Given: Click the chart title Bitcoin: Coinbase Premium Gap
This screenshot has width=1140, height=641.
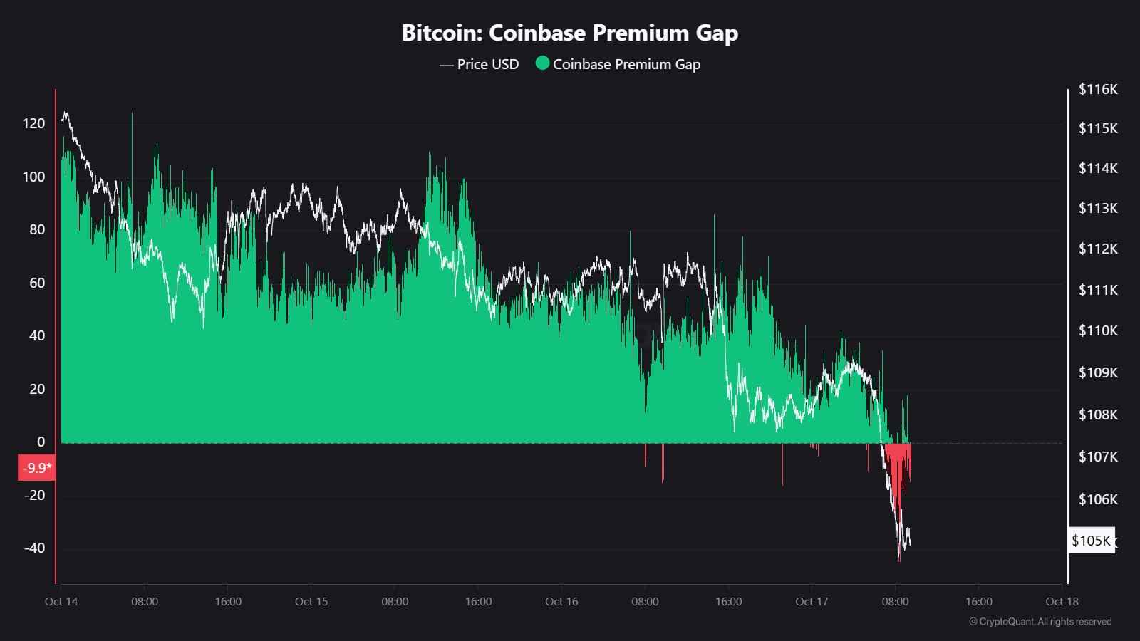Looking at the screenshot, I should tap(570, 33).
